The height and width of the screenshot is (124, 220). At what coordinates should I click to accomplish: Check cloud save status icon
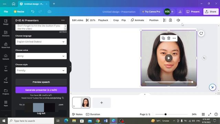[49, 12]
